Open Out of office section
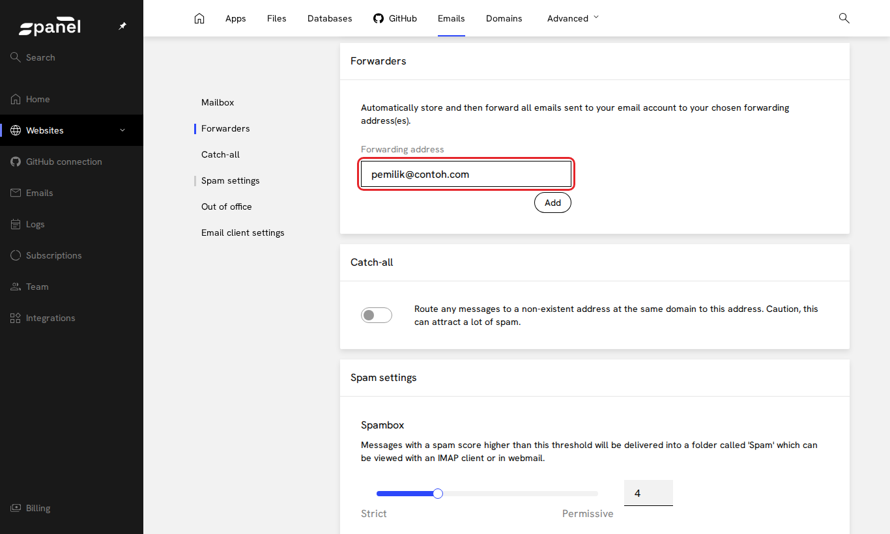 [227, 206]
